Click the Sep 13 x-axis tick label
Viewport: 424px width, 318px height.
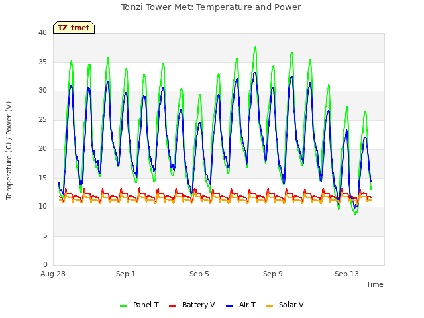tap(346, 274)
